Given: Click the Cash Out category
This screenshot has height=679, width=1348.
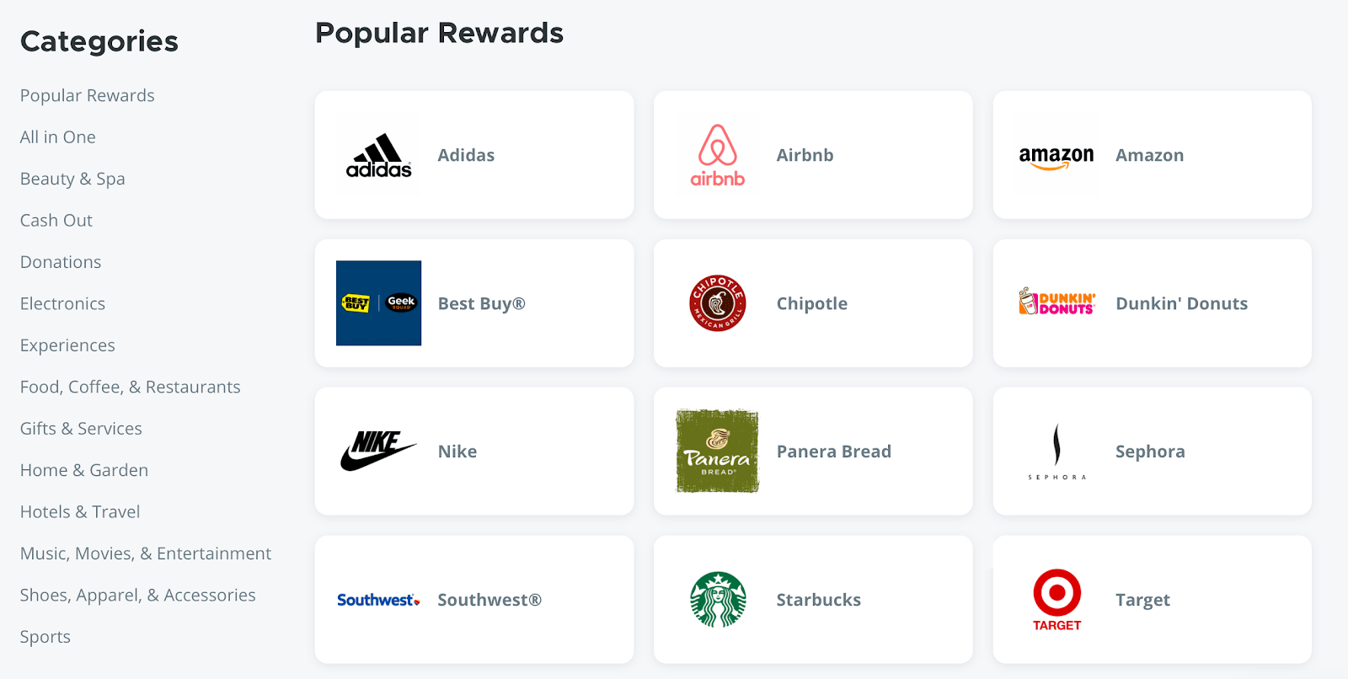Looking at the screenshot, I should (x=56, y=220).
